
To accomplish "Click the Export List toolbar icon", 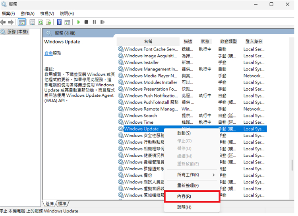I will pyautogui.click(x=48, y=22).
